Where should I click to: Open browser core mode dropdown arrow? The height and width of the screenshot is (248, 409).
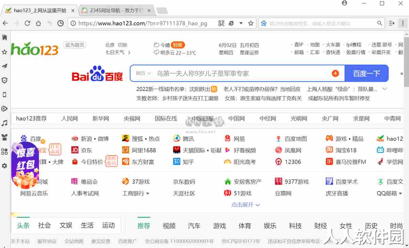click(x=241, y=23)
